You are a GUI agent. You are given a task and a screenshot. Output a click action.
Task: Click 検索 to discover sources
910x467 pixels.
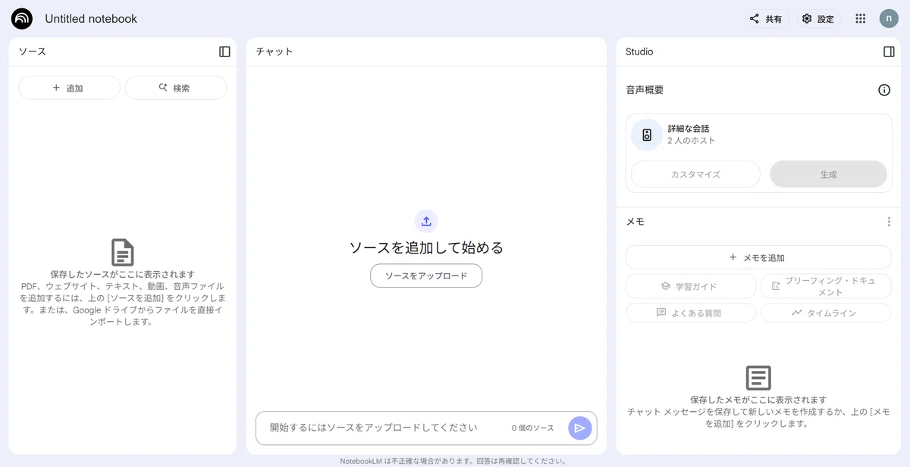point(176,88)
